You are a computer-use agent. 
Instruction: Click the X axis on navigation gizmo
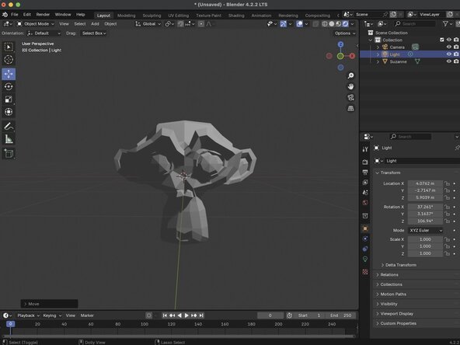(352, 56)
